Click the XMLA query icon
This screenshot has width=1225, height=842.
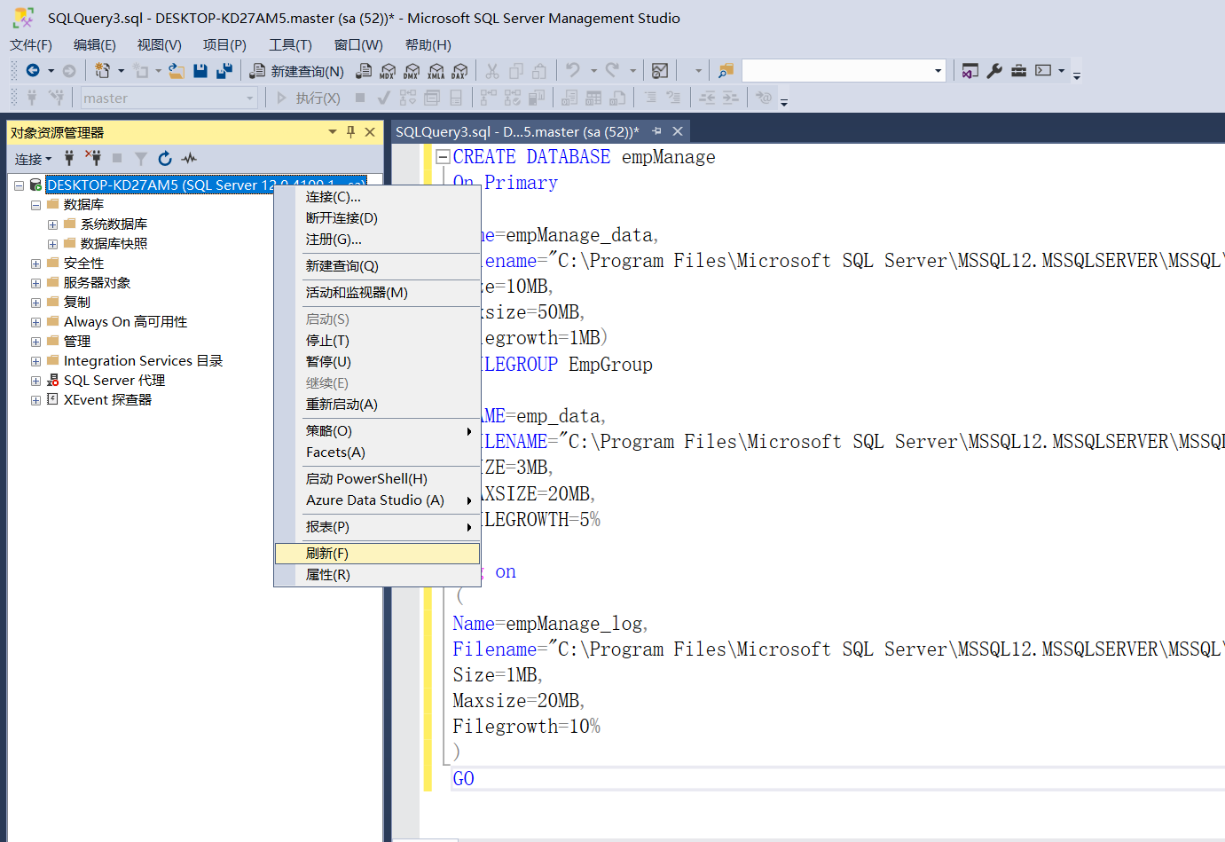tap(436, 71)
